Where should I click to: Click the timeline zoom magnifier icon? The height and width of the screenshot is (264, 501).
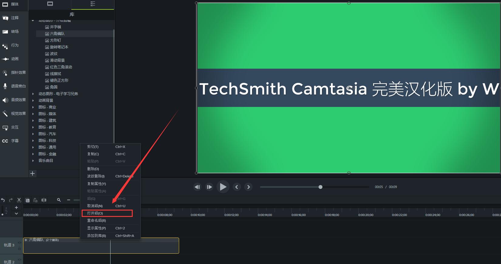coord(59,200)
